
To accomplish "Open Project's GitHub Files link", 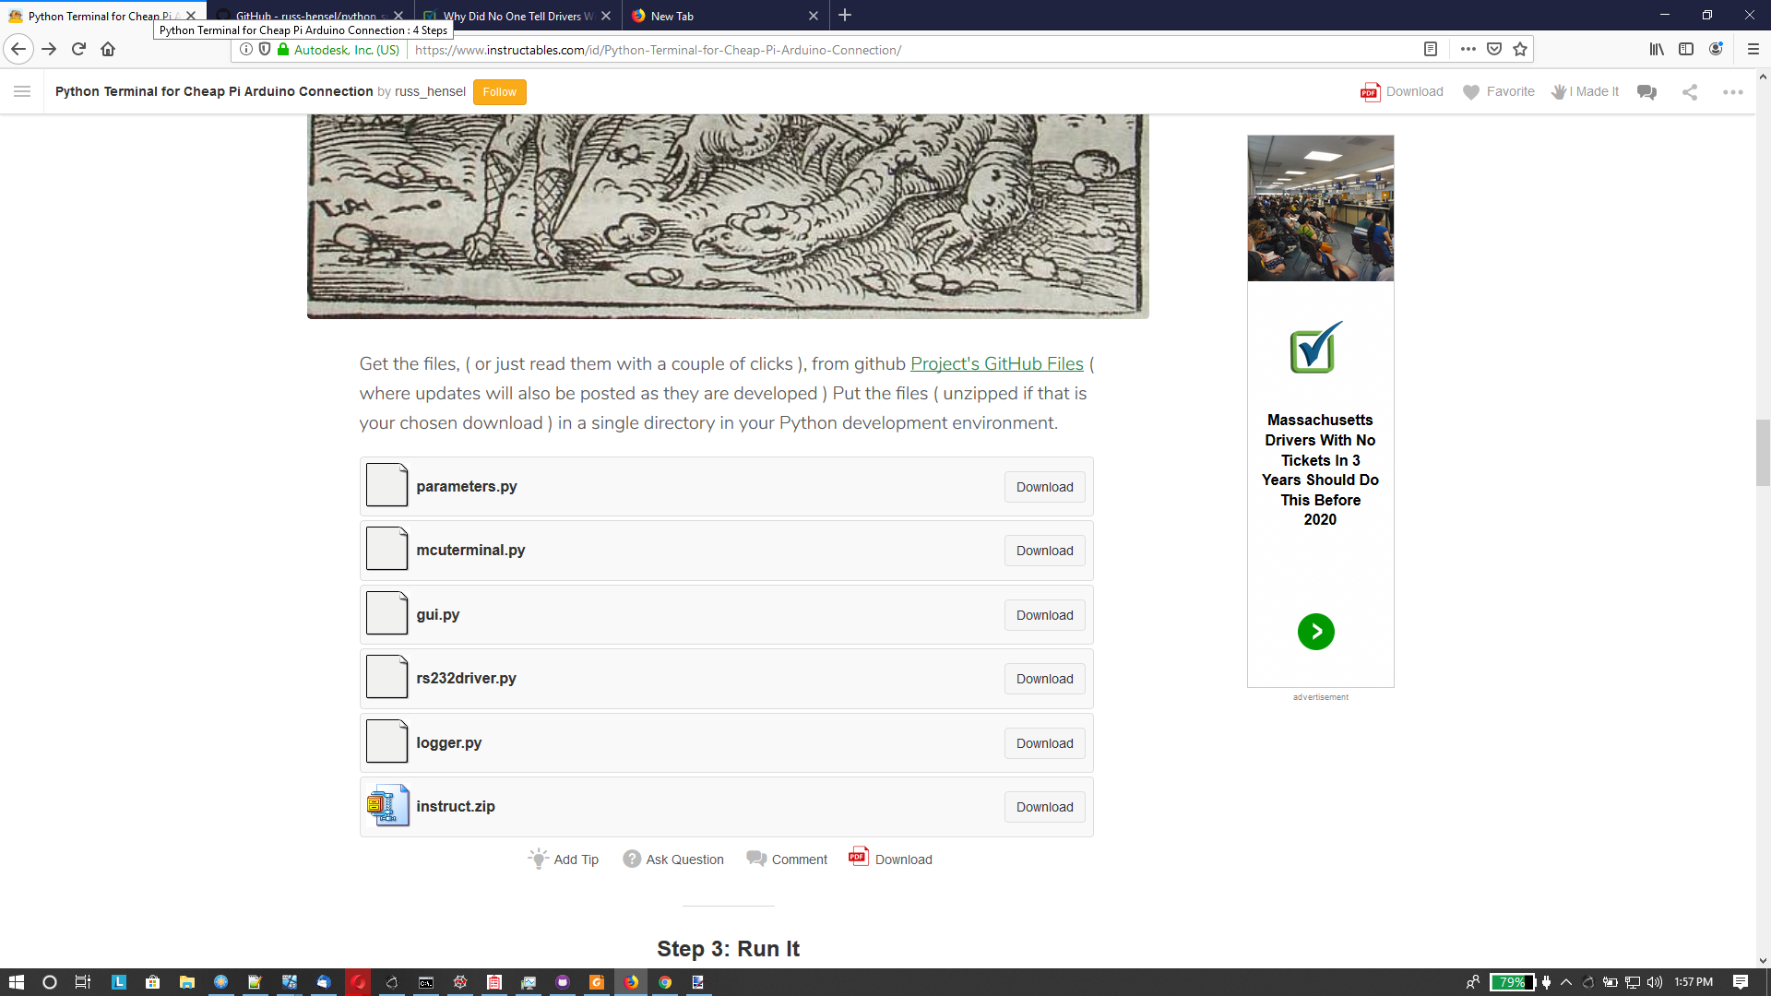I will pos(996,364).
